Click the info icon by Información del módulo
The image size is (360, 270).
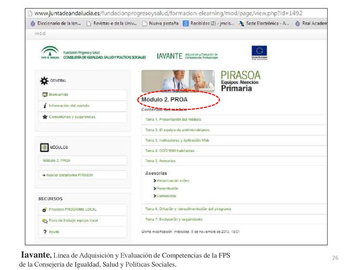tap(45, 105)
